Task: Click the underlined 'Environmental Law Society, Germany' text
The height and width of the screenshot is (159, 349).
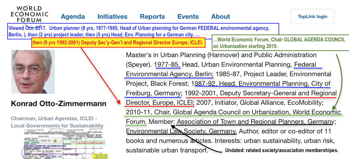Action: coord(181,131)
